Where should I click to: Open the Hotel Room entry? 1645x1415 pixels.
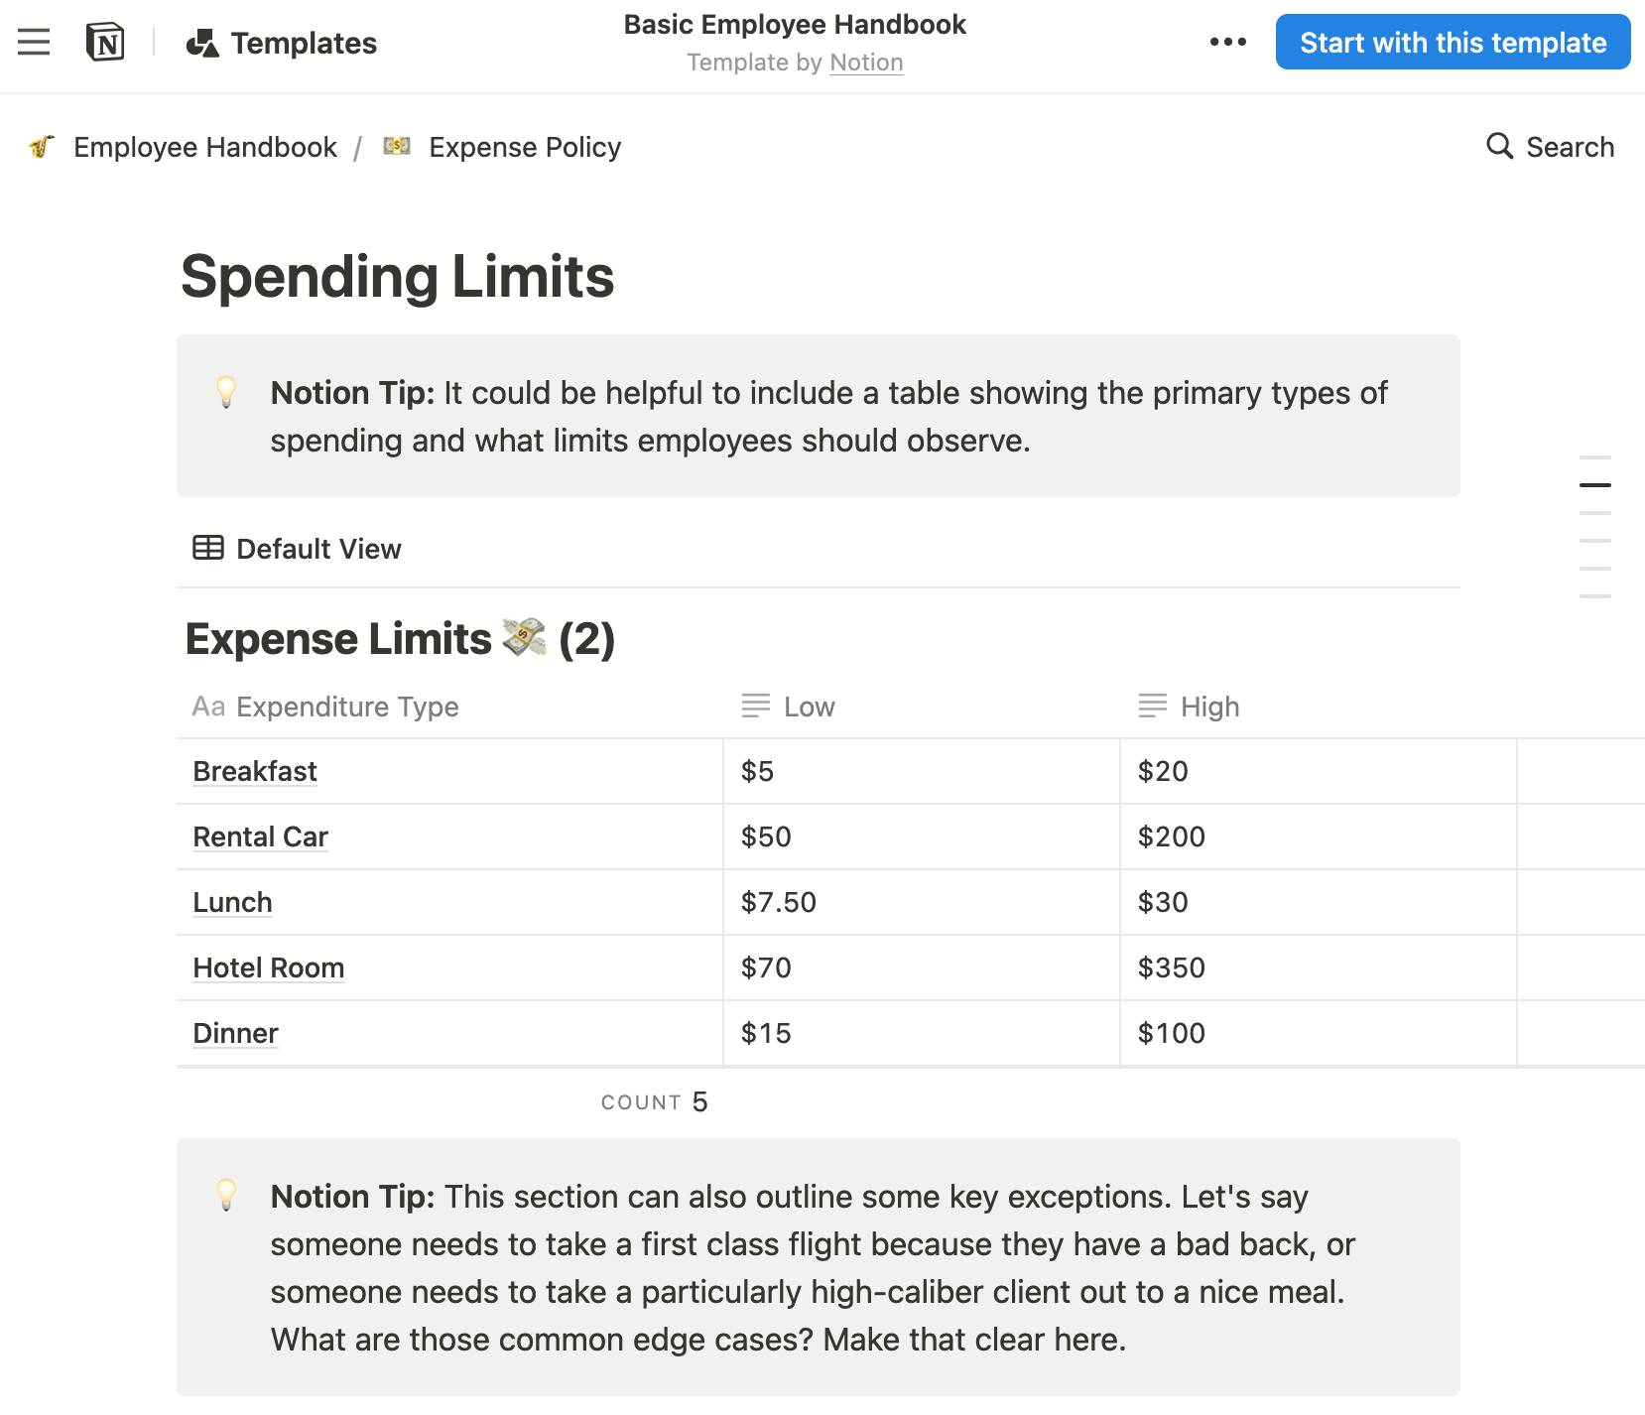click(x=268, y=967)
